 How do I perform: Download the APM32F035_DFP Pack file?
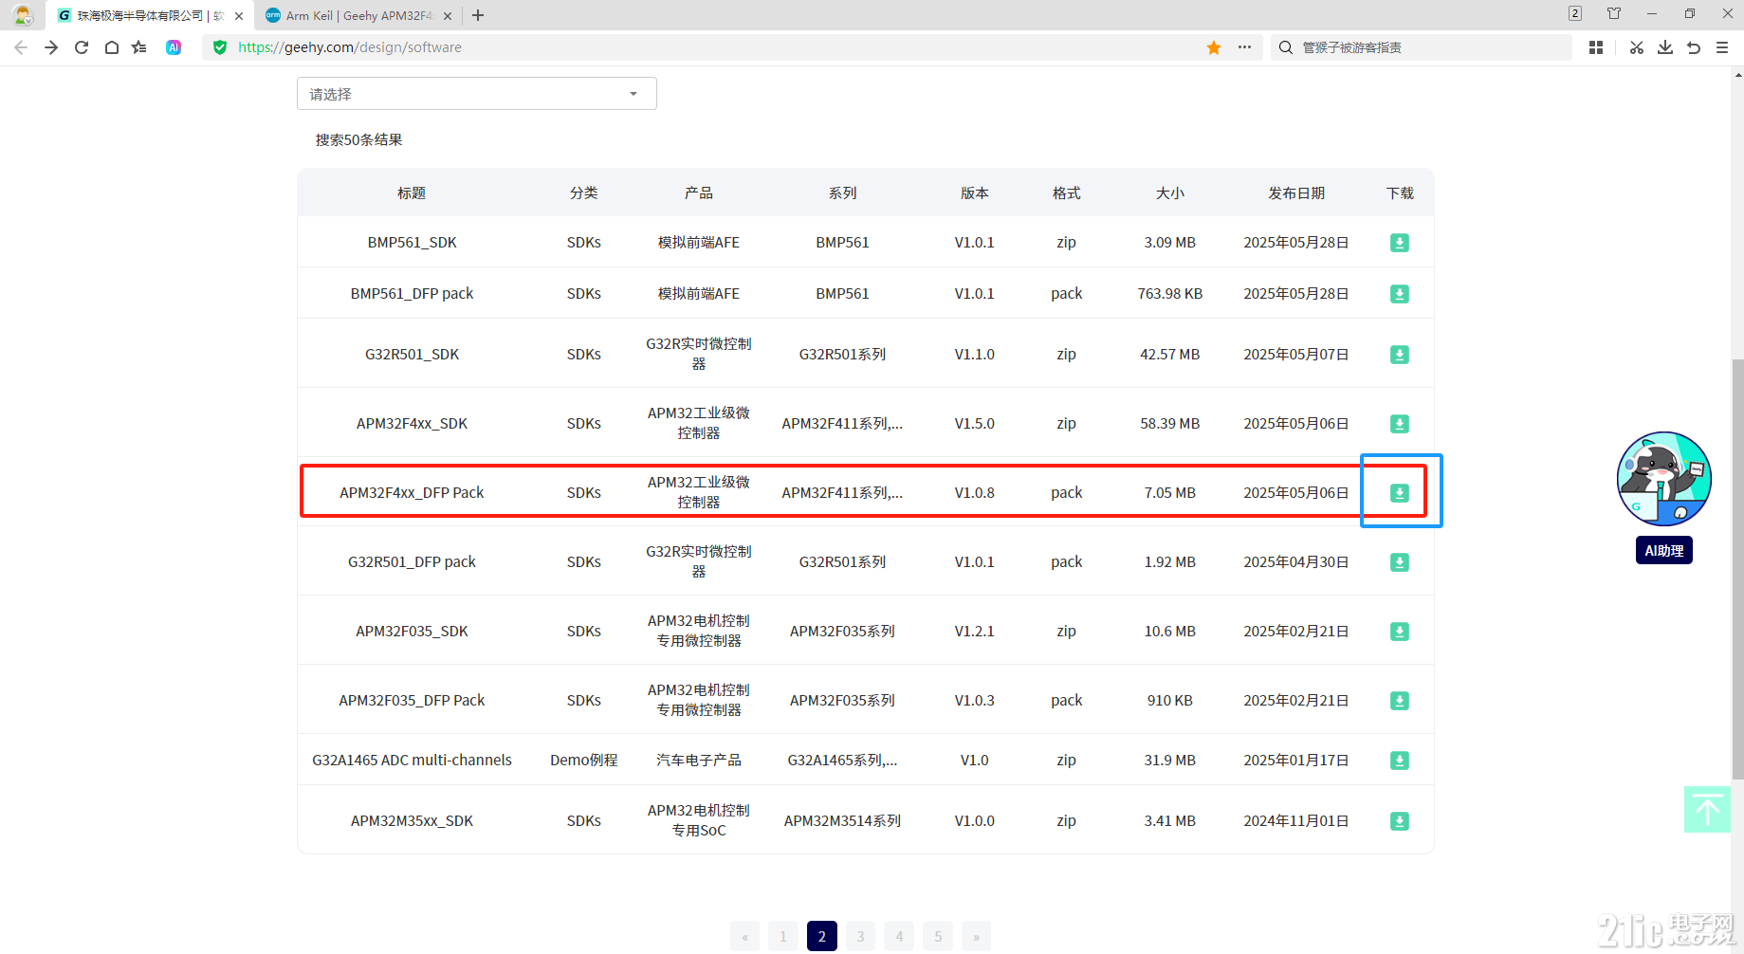[x=1399, y=701]
